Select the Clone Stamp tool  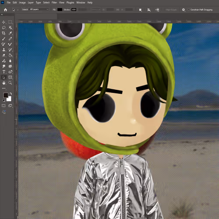click(x=4, y=50)
